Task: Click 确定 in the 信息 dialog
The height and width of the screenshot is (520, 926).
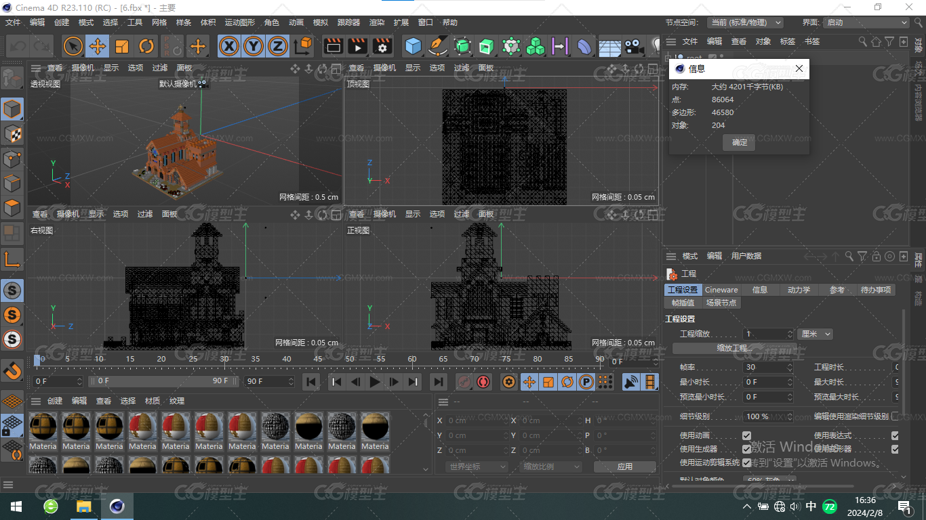Action: click(x=740, y=142)
